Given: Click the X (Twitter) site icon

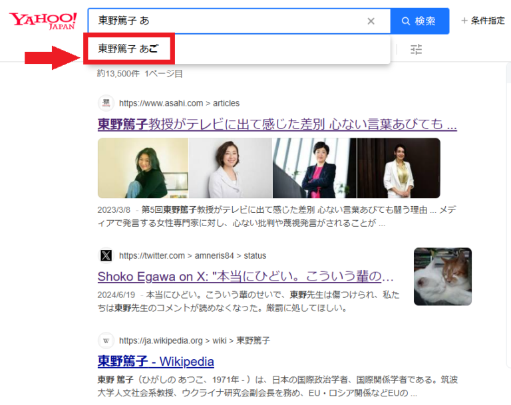Looking at the screenshot, I should click(x=106, y=255).
